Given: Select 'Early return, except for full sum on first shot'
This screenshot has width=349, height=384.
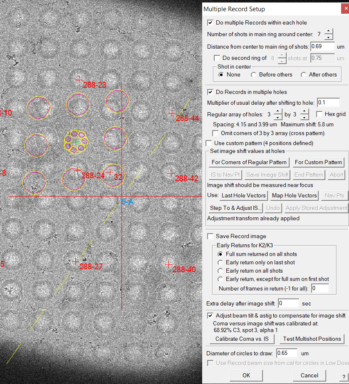Looking at the screenshot, I should click(x=220, y=279).
